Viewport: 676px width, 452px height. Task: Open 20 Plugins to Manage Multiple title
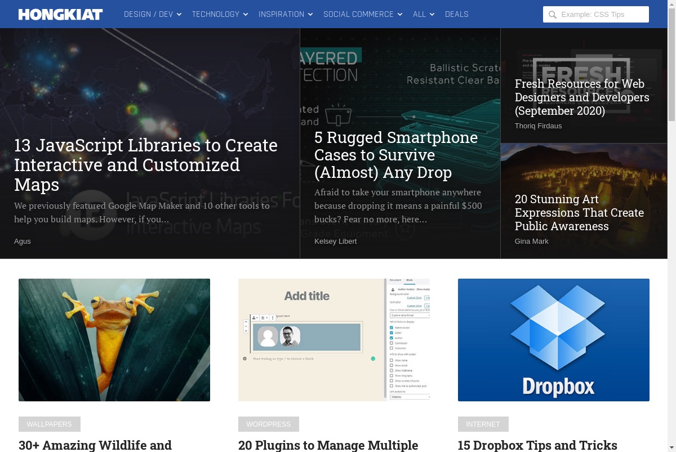(328, 445)
